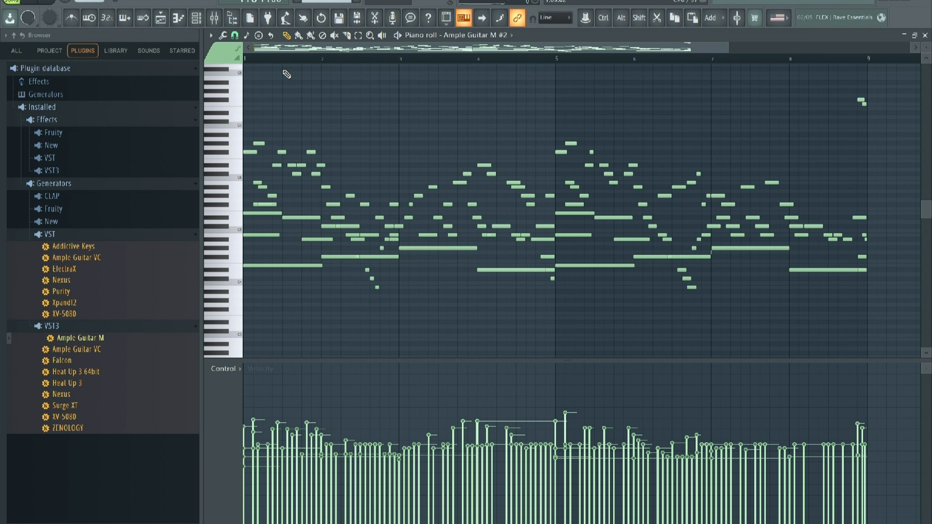
Task: Switch to the LIBRARY browser tab
Action: point(116,51)
